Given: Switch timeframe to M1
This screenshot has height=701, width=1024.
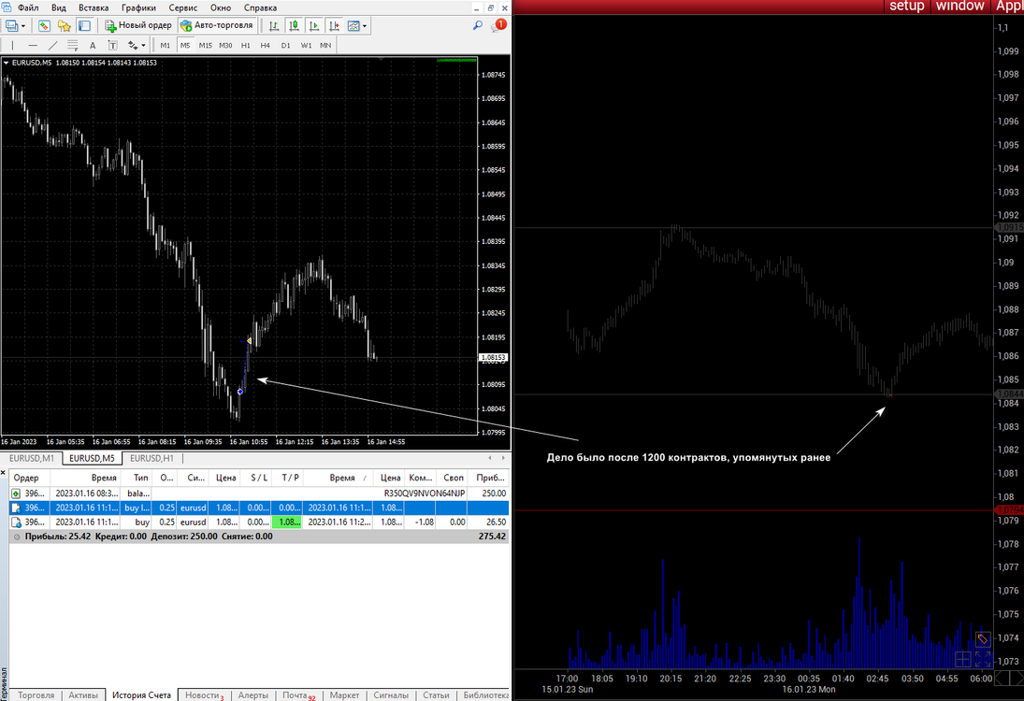Looking at the screenshot, I should (x=166, y=45).
